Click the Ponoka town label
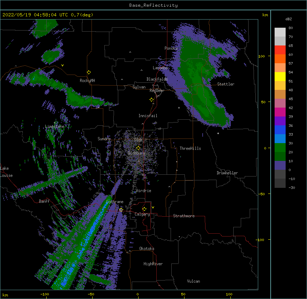 click(171, 48)
